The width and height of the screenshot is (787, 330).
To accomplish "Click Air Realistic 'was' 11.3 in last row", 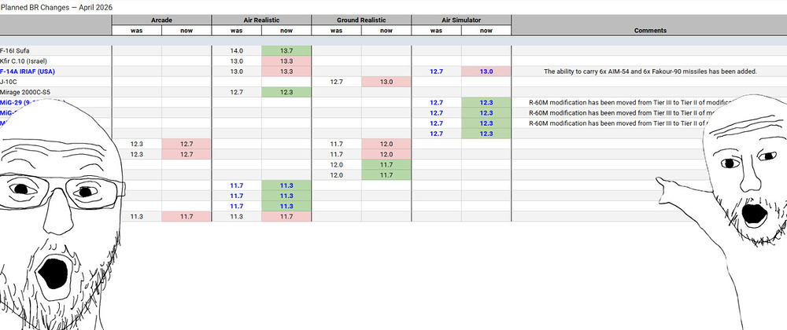I will pyautogui.click(x=236, y=216).
